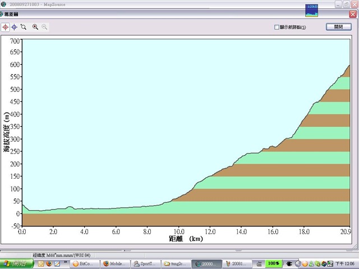Switch to the BitCo... taskbar window
The image size is (359, 269).
pyautogui.click(x=85, y=264)
